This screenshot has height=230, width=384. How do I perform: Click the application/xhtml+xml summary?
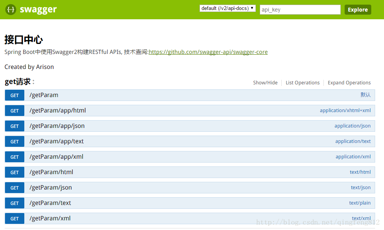click(345, 111)
